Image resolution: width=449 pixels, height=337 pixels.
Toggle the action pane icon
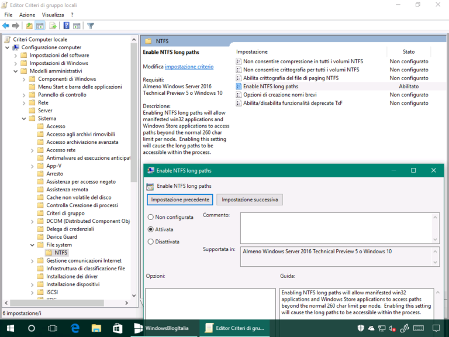coord(77,26)
